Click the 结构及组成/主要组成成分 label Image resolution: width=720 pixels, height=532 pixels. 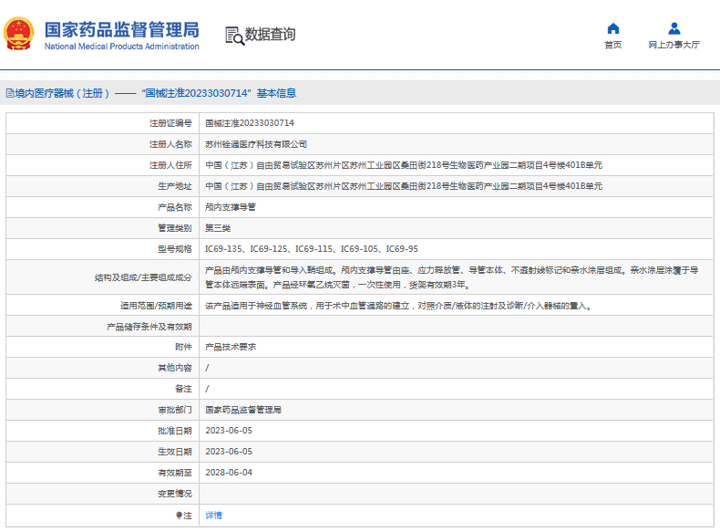point(143,277)
